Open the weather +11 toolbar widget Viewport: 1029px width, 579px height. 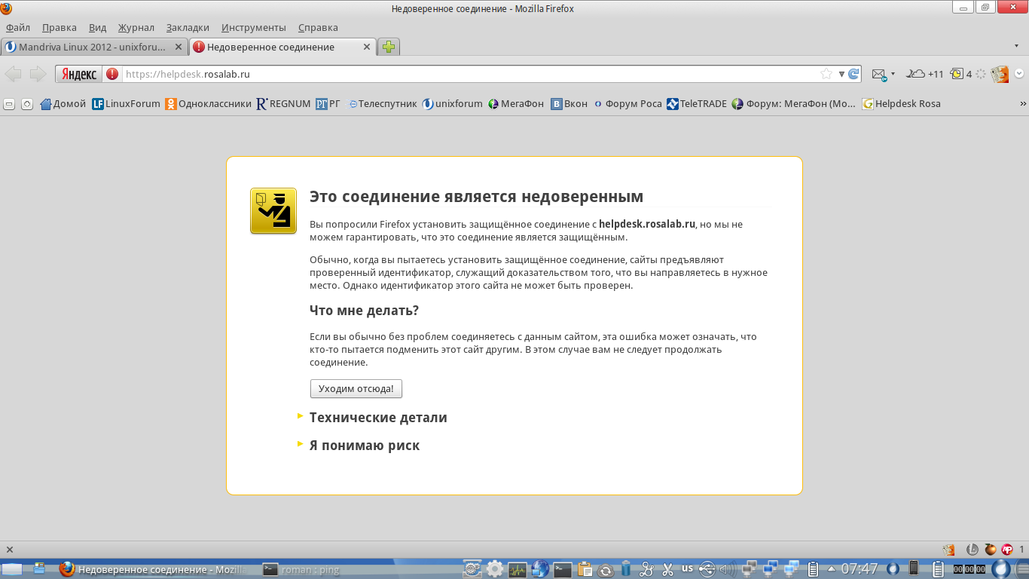924,74
